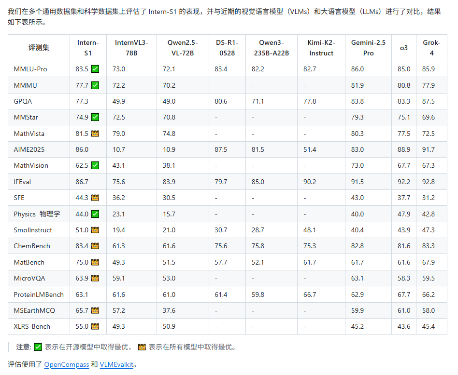Select the MathVista row label
The height and width of the screenshot is (375, 458).
click(x=29, y=134)
